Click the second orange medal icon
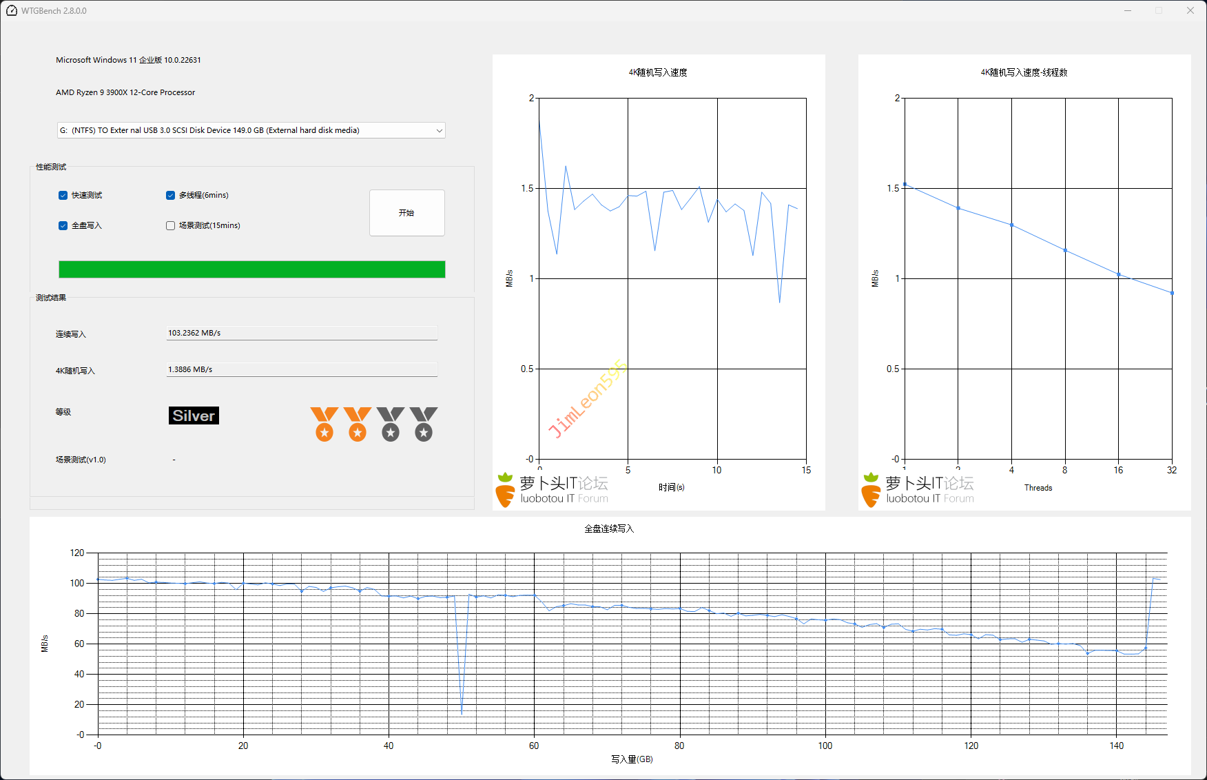The width and height of the screenshot is (1207, 780). click(x=357, y=424)
